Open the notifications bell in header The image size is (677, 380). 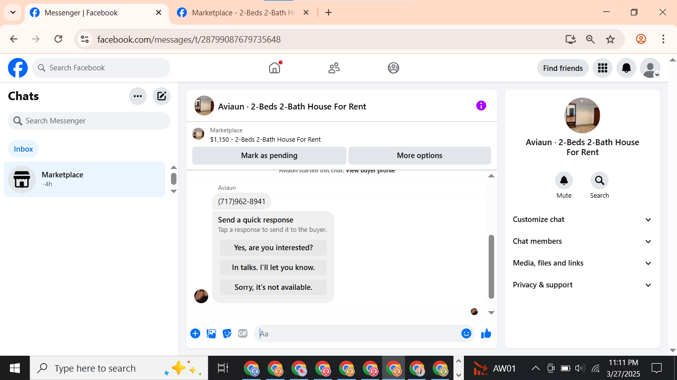[626, 68]
